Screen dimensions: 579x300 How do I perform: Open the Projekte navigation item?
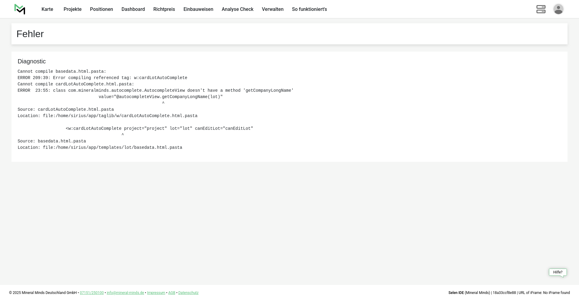point(72,9)
